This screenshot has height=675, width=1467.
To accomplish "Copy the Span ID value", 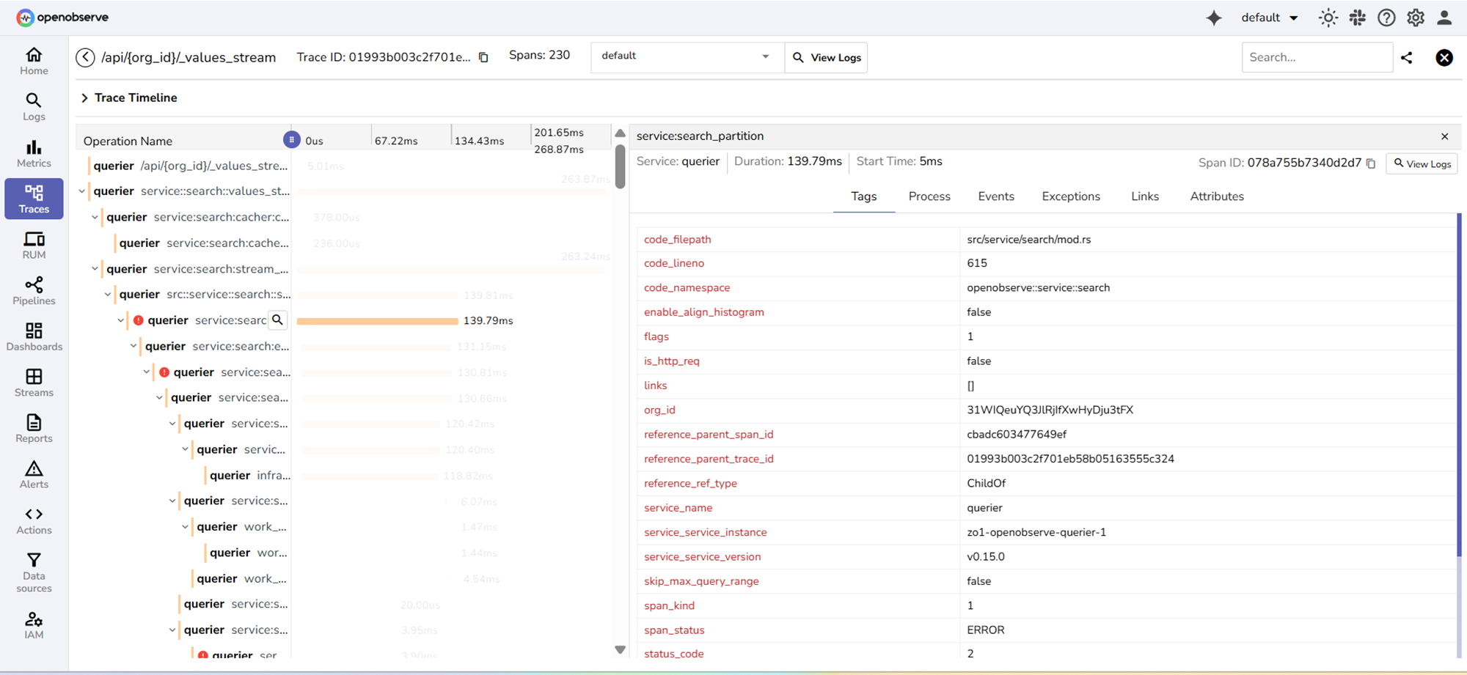I will pyautogui.click(x=1371, y=163).
